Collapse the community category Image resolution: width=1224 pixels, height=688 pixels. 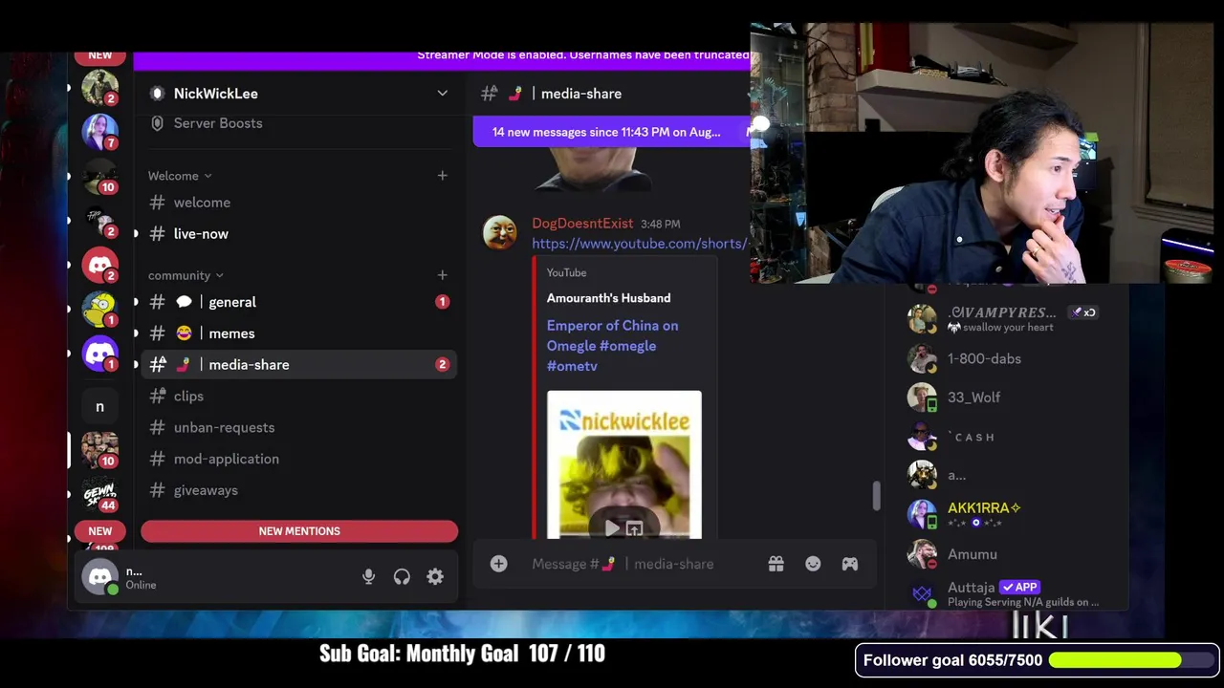pyautogui.click(x=186, y=275)
